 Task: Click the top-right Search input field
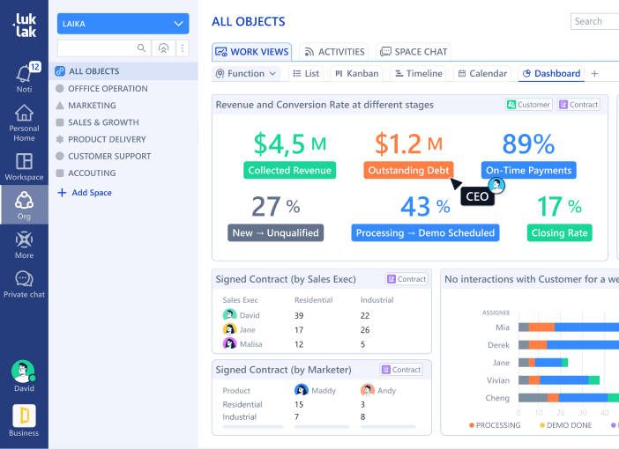point(594,21)
